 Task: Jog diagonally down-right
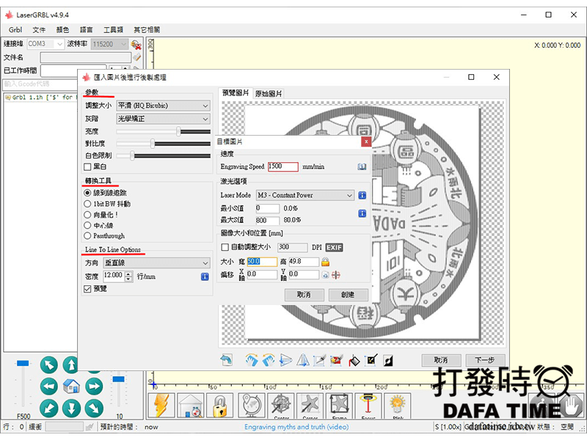click(x=94, y=408)
